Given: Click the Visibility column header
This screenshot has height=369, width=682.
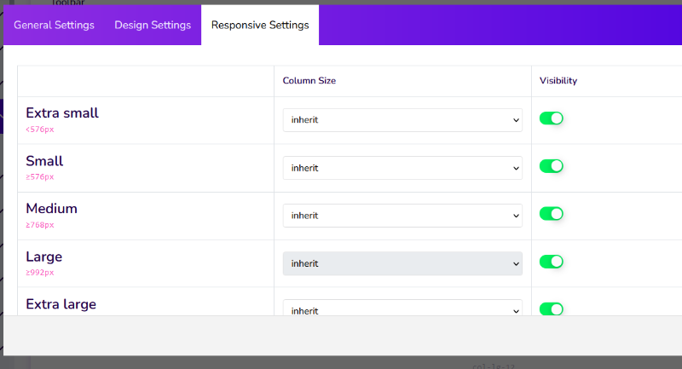Looking at the screenshot, I should point(558,80).
